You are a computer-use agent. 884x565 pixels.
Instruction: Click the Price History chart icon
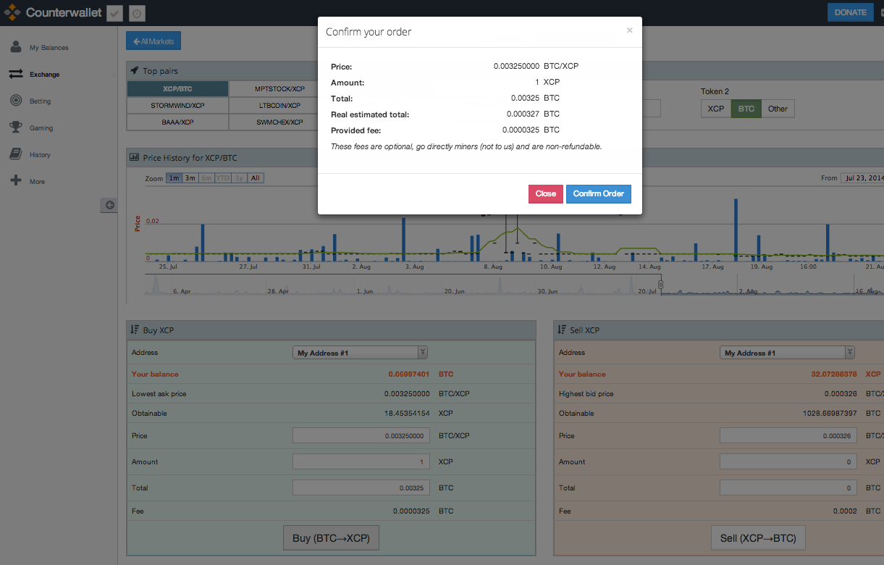(x=135, y=157)
